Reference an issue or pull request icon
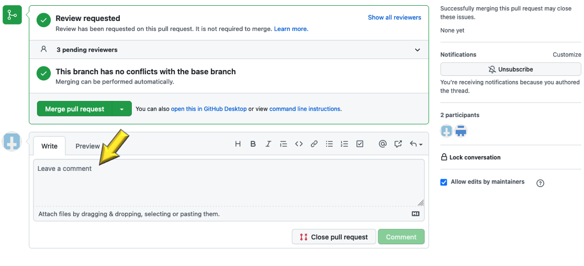Screen dimensions: 584x266 click(x=398, y=144)
